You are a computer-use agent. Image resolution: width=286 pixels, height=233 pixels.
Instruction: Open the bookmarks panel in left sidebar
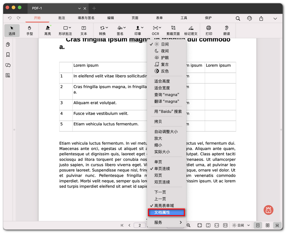(x=8, y=55)
